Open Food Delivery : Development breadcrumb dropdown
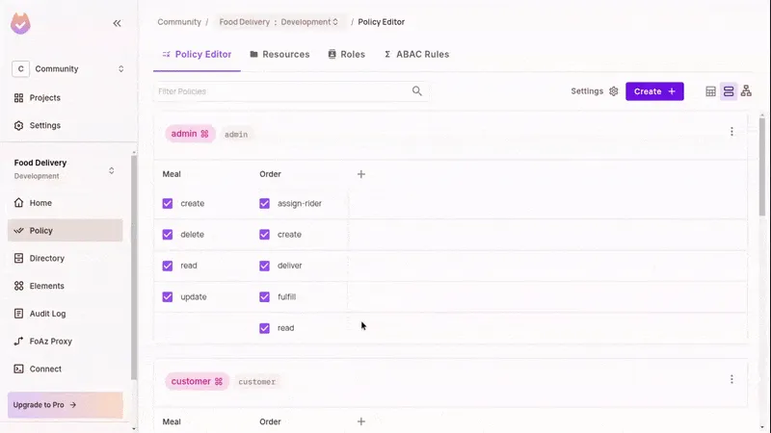Image resolution: width=771 pixels, height=433 pixels. coord(279,22)
